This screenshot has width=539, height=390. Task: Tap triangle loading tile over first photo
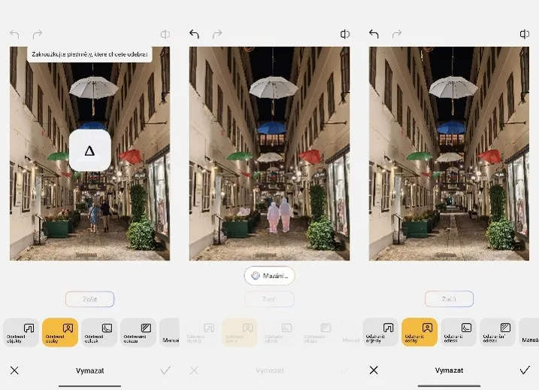90,151
